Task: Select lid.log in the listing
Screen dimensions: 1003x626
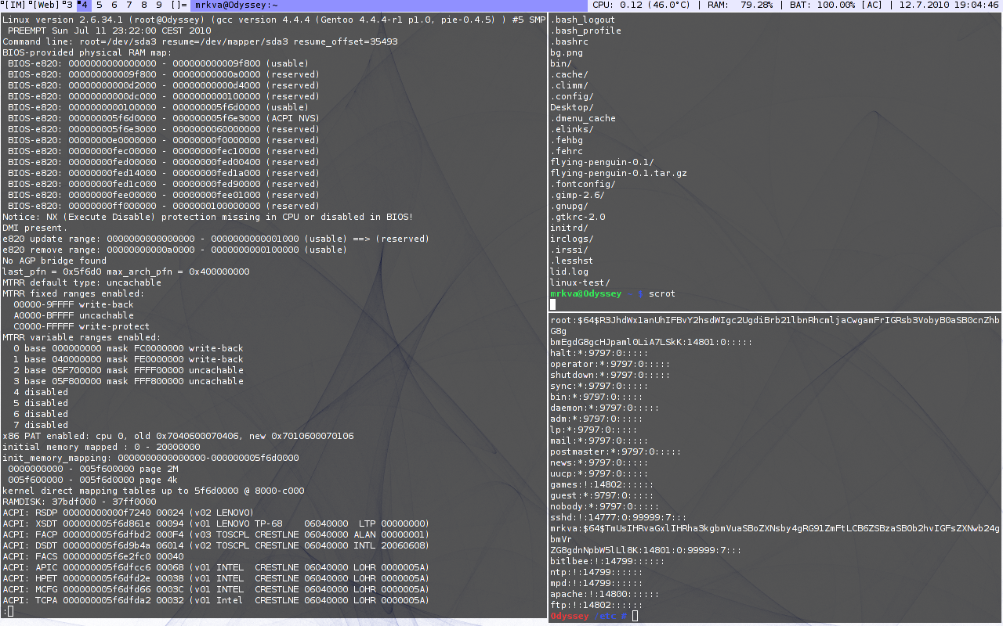Action: pos(569,272)
